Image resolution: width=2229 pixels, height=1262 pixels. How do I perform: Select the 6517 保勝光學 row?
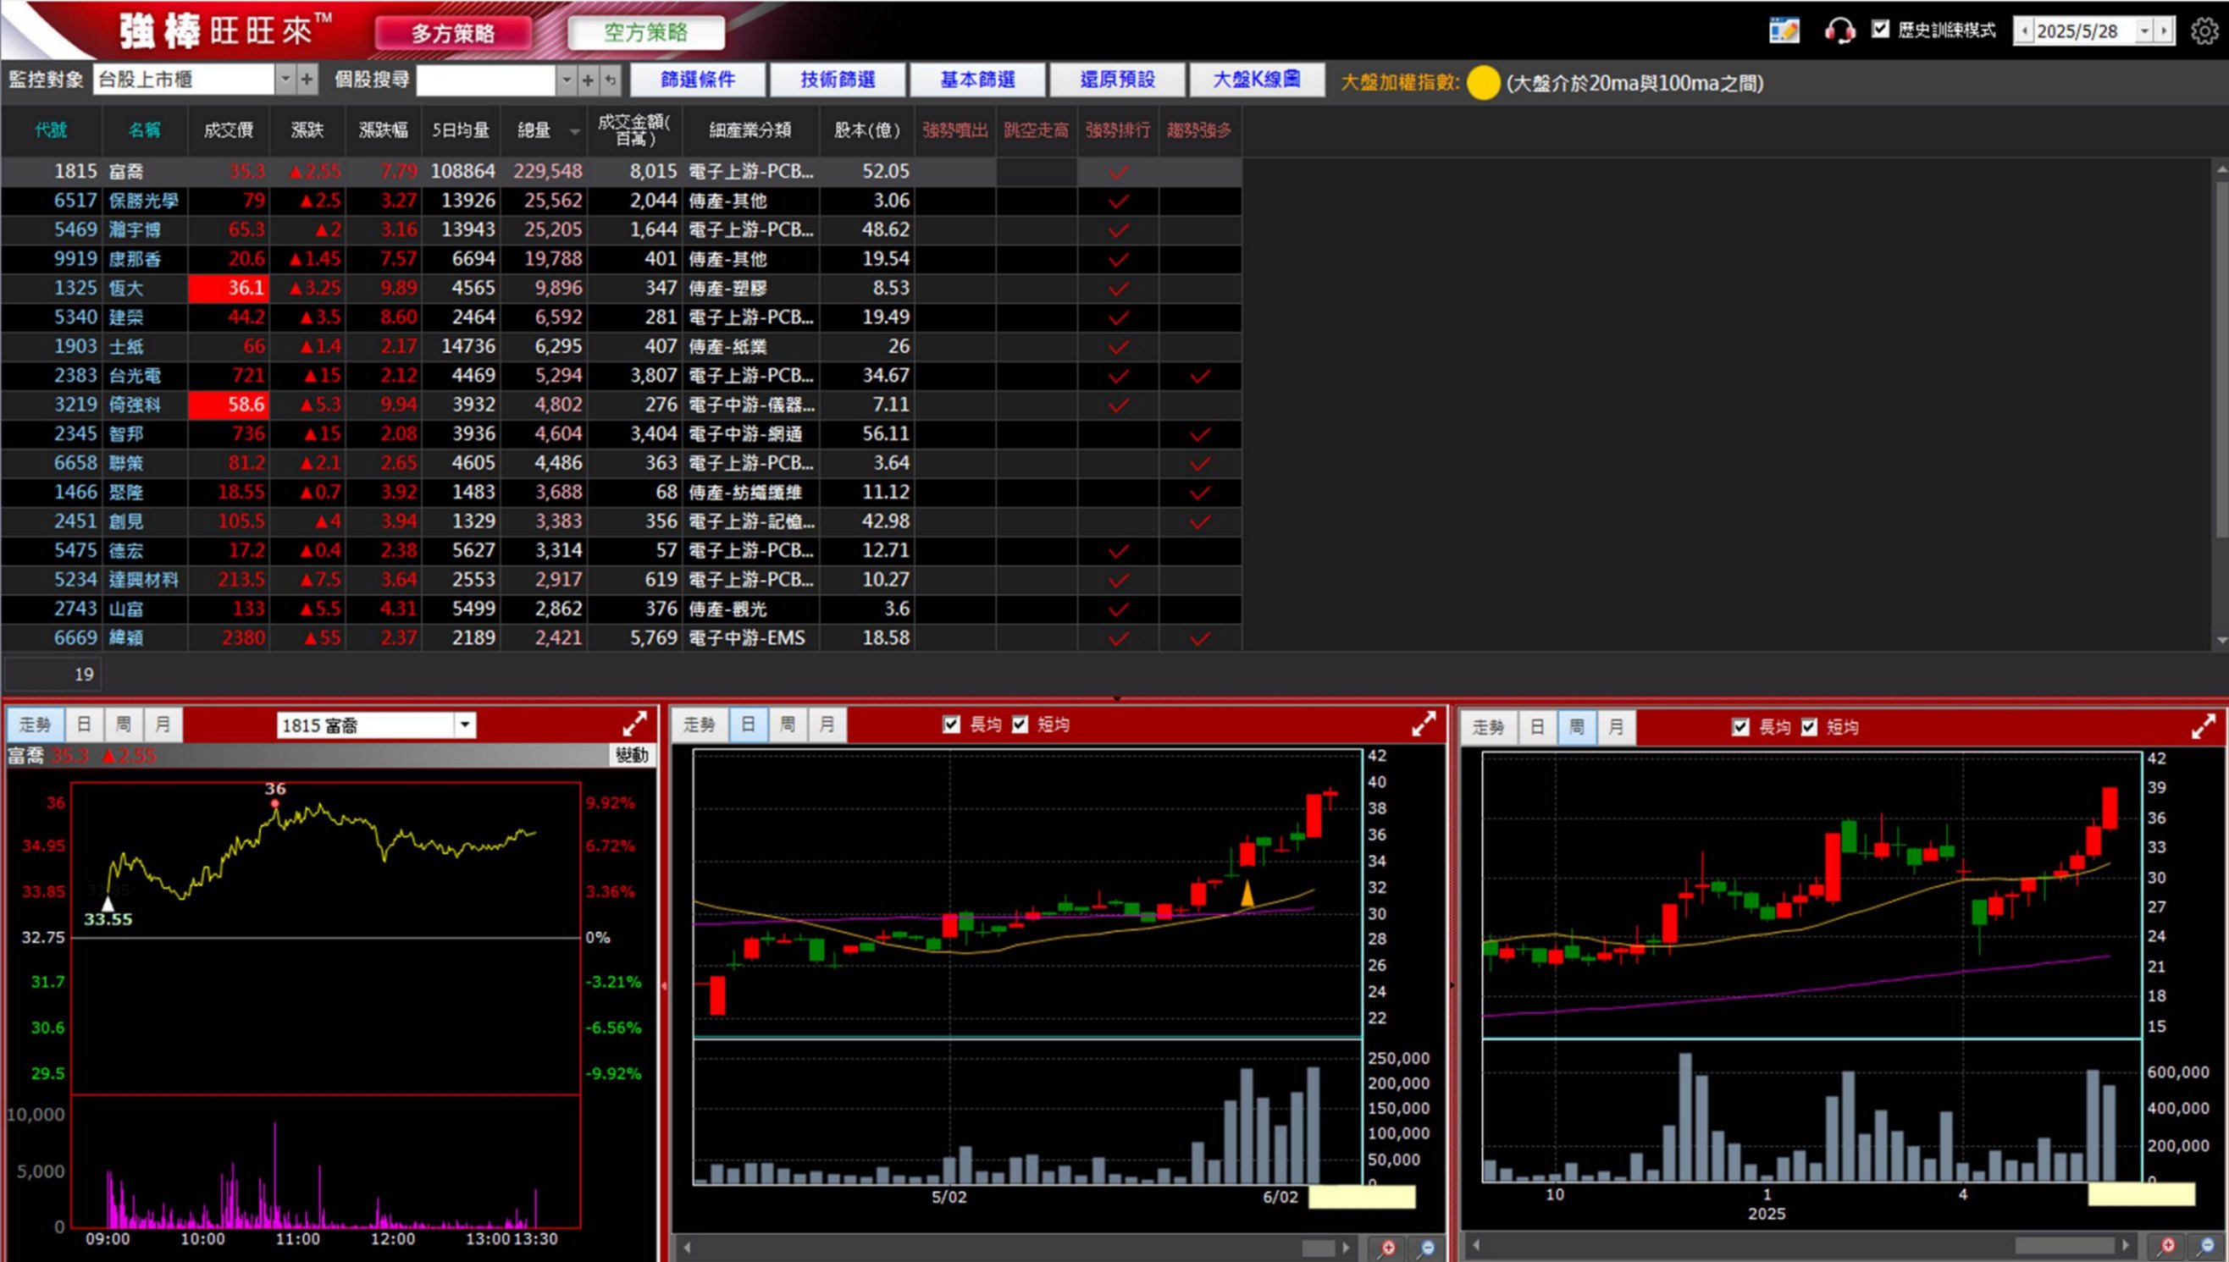[621, 201]
